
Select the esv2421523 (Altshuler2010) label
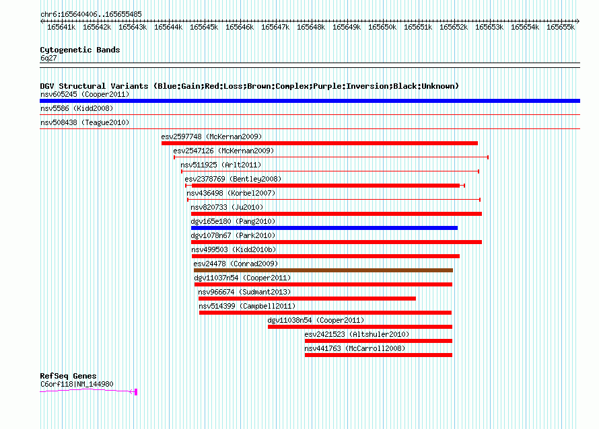click(357, 334)
